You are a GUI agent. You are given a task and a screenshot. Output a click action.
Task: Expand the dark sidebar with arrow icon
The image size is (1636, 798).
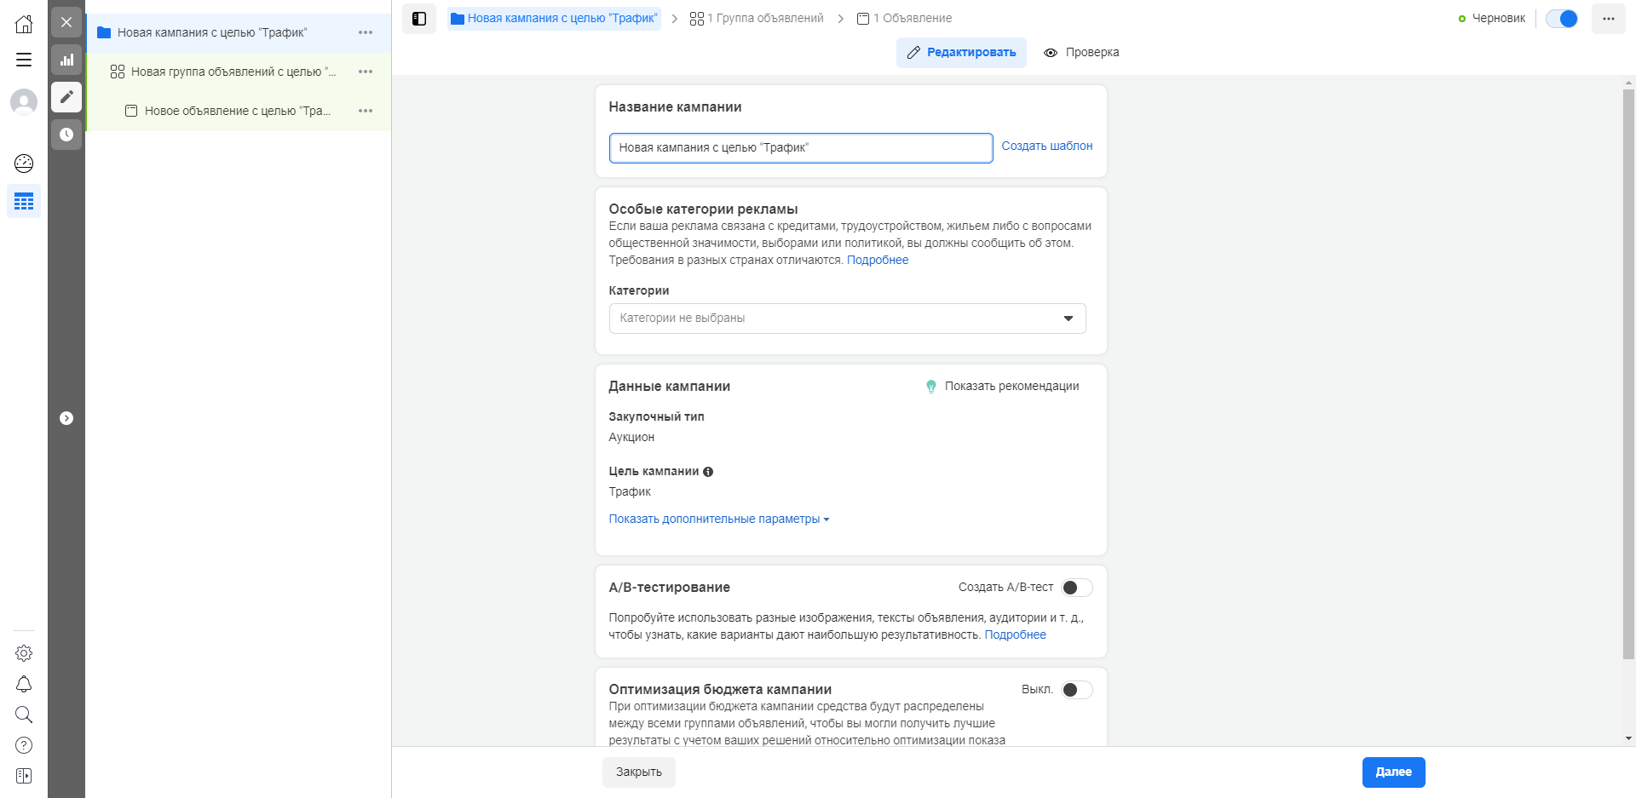66,418
